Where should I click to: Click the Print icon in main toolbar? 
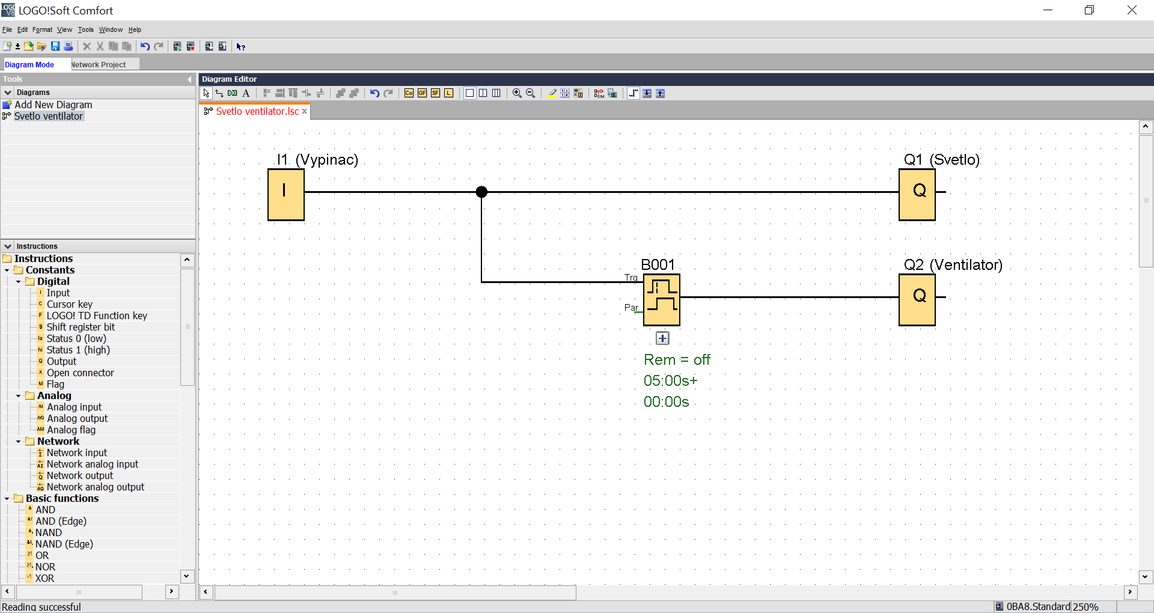[x=69, y=46]
